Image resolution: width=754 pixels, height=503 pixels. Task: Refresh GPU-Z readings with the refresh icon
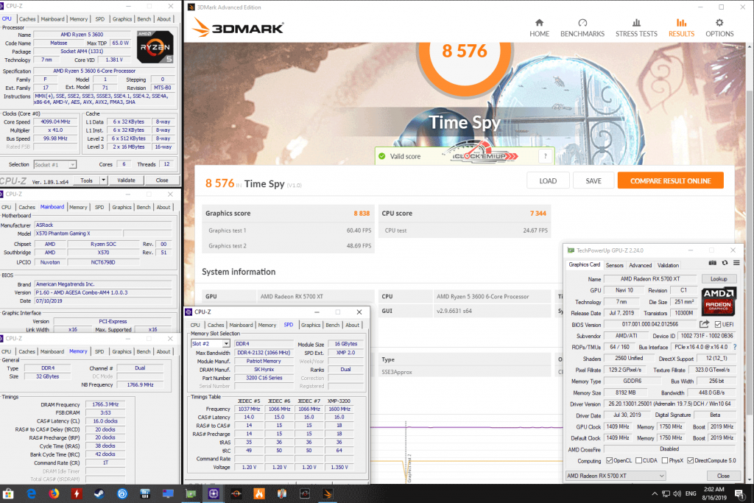click(724, 263)
